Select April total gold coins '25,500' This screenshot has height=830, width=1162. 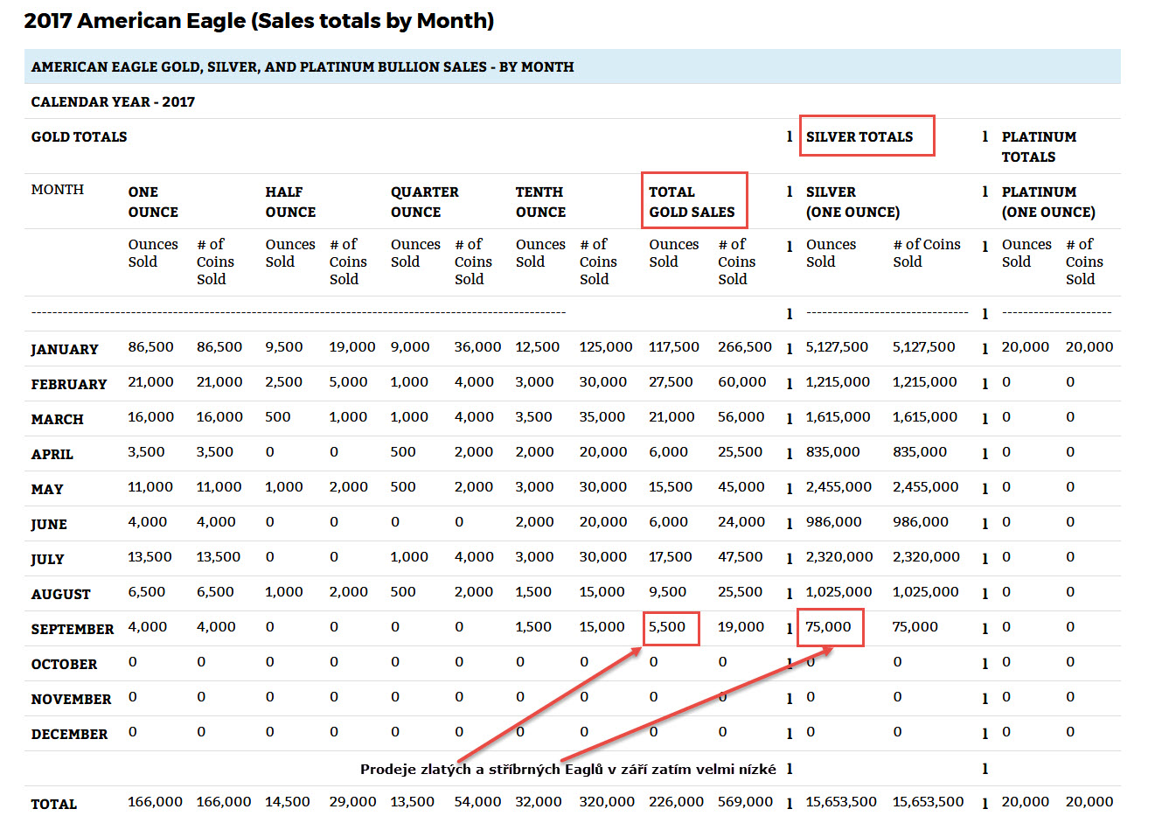tap(740, 452)
